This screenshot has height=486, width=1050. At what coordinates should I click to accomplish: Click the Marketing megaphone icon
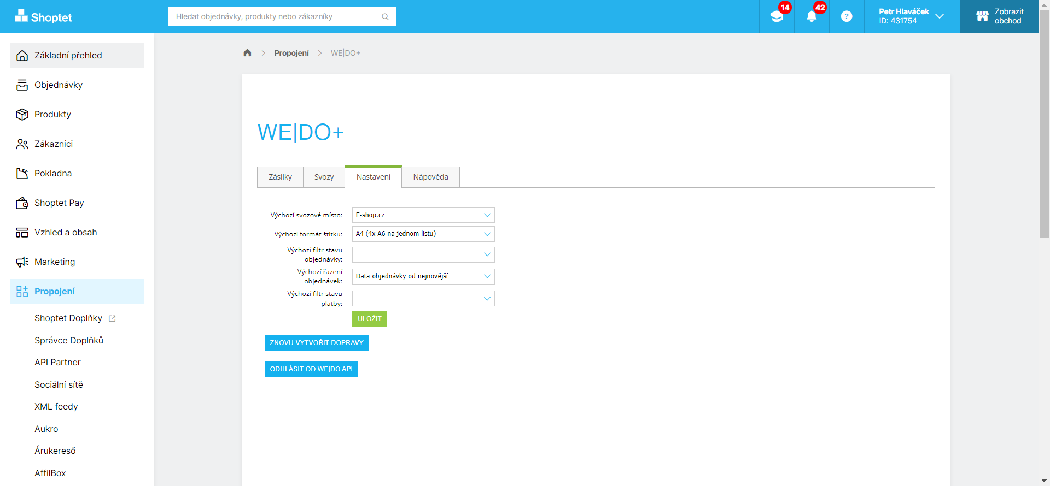[x=22, y=262]
